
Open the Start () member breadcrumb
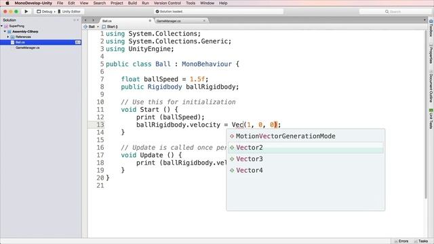click(x=110, y=26)
